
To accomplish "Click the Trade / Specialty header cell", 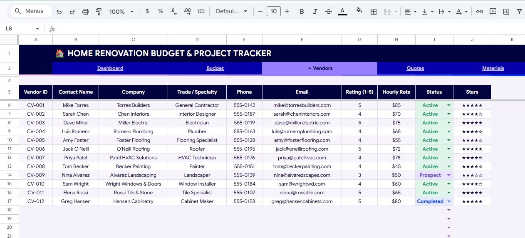I will click(x=197, y=92).
